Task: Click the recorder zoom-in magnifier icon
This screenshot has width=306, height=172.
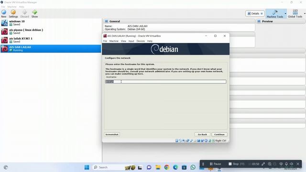Action: pyautogui.click(x=270, y=164)
